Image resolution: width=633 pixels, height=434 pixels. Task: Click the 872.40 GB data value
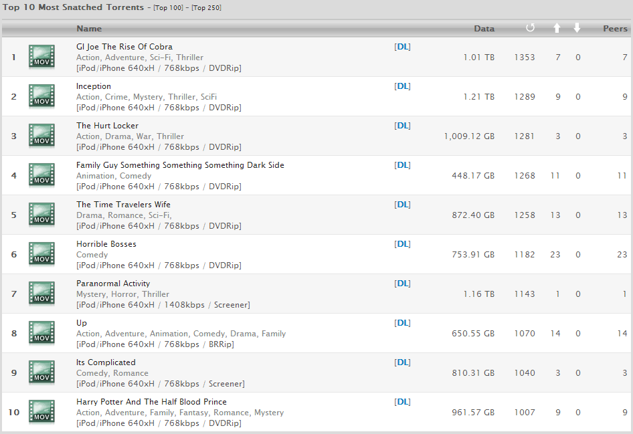(473, 216)
